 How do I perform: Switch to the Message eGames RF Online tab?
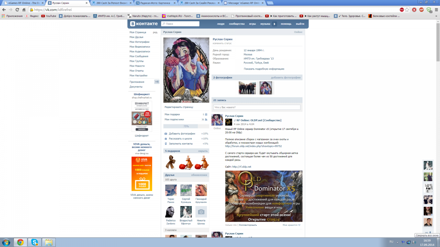244,3
